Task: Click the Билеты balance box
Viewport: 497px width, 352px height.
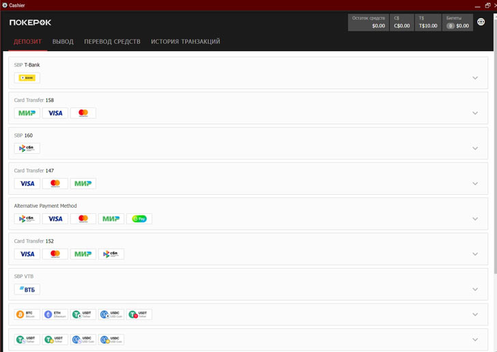Action: click(457, 23)
